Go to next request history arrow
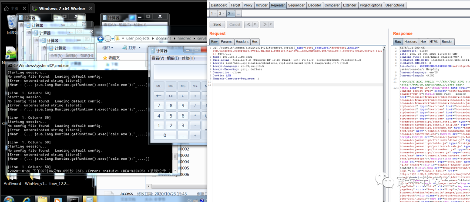Screen dimensions: 470x202 (265, 24)
